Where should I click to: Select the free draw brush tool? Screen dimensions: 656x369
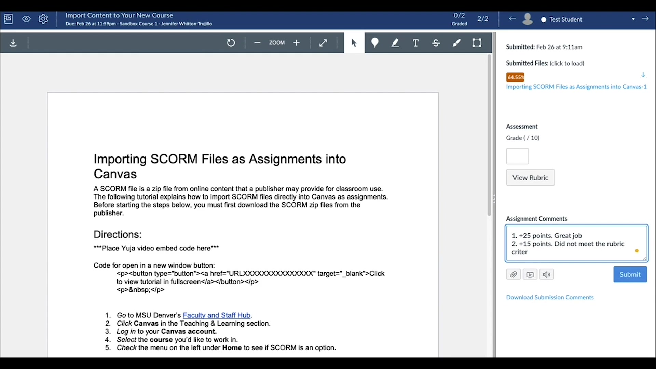pos(456,43)
